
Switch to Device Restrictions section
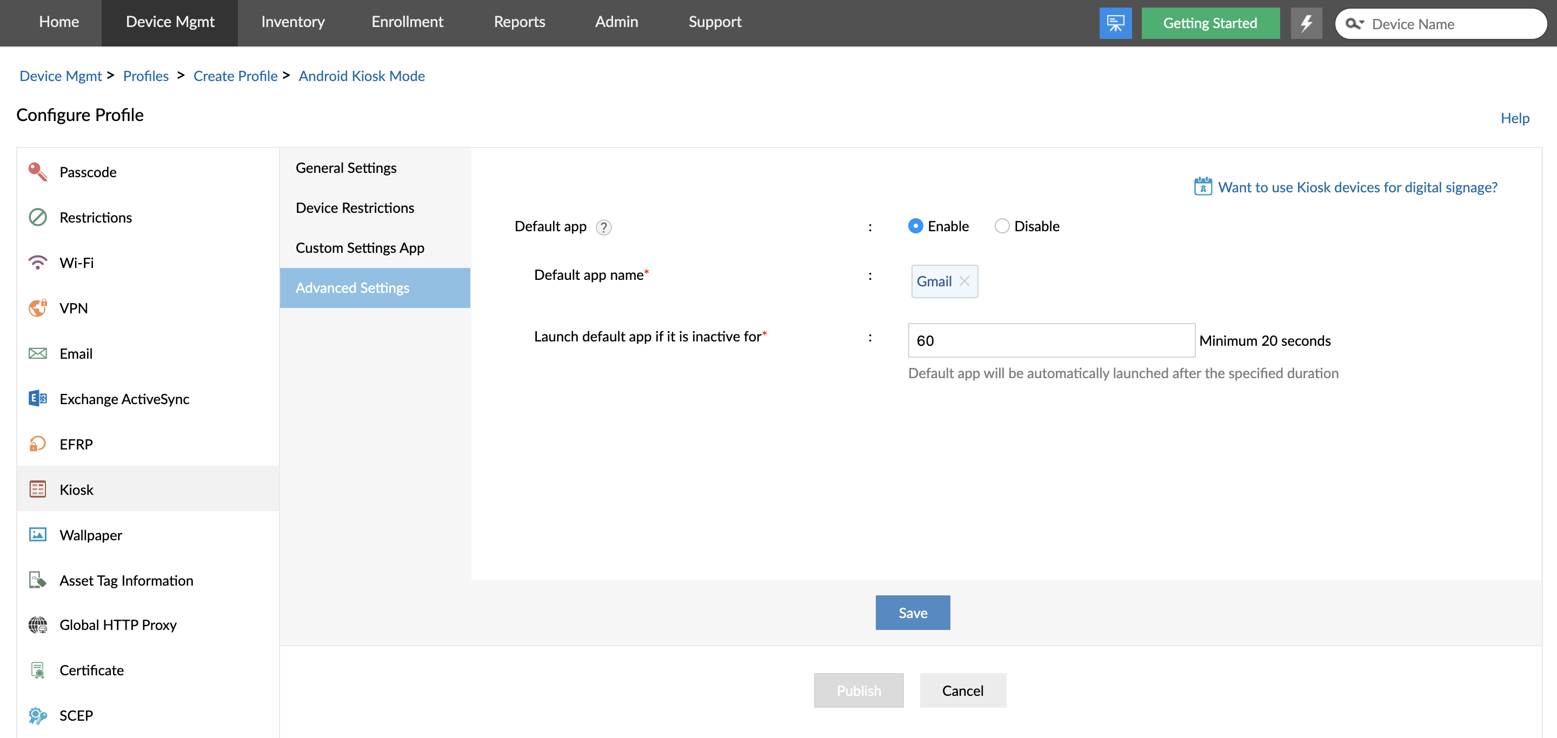355,208
